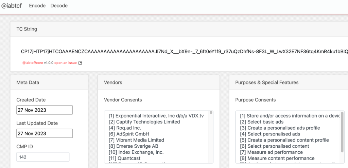Click the Created Date label
This screenshot has height=168, width=348.
pos(31,100)
